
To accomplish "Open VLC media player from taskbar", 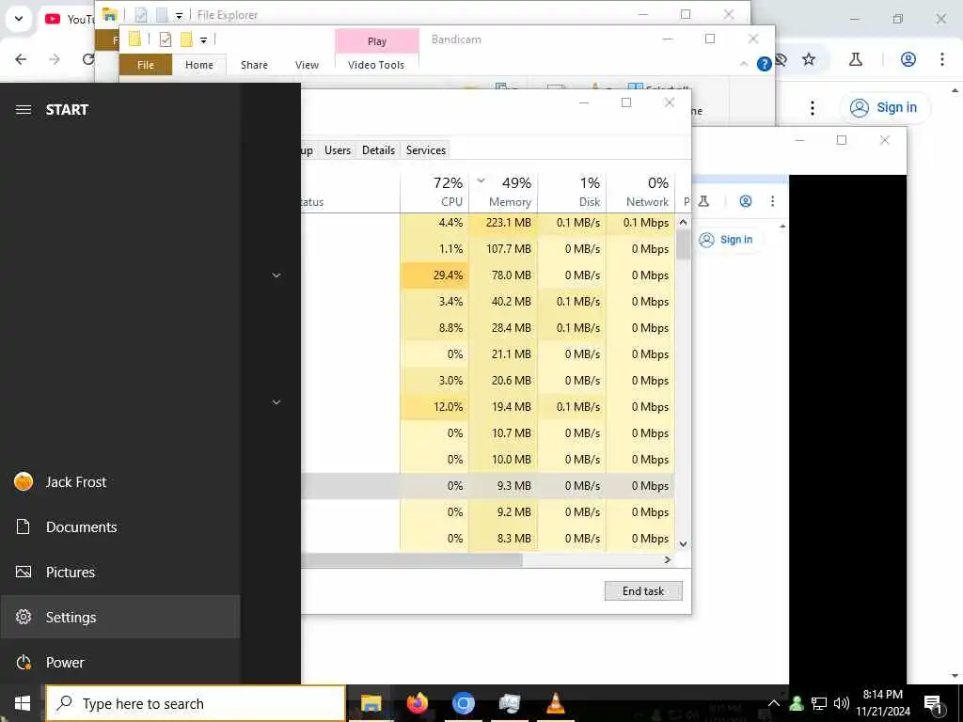I will point(555,703).
